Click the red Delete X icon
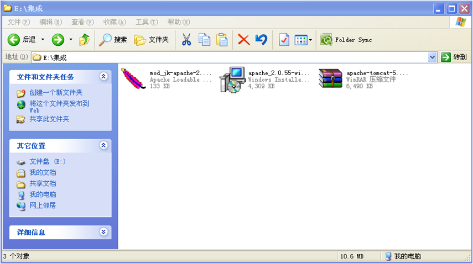 [243, 39]
